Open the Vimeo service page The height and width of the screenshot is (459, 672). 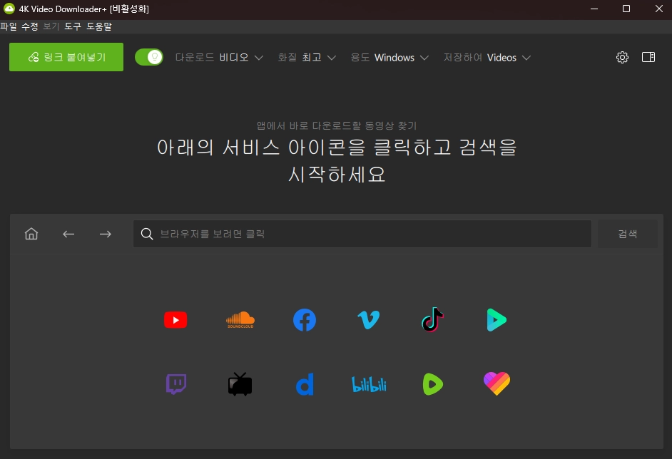point(368,319)
